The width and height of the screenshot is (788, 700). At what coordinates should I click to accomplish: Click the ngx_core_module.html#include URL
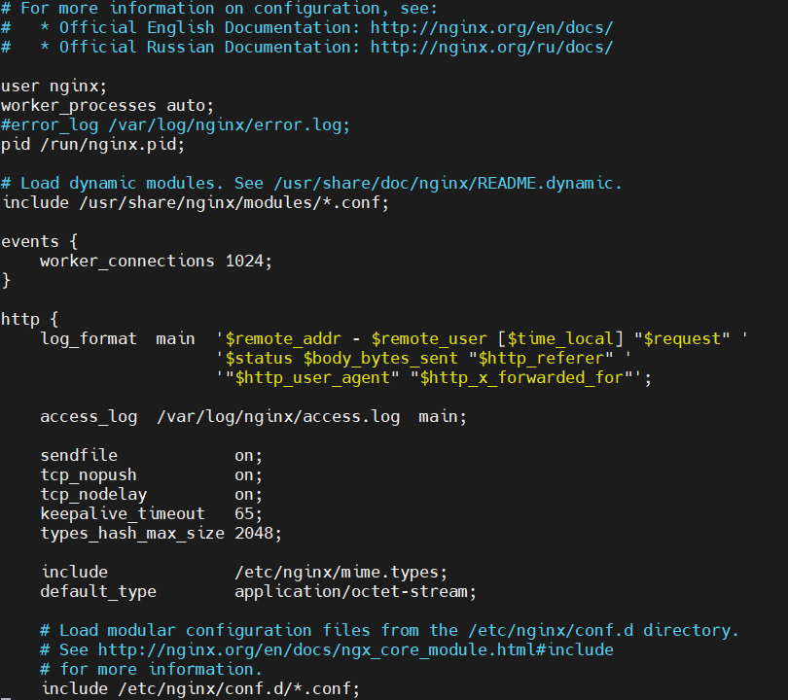coord(355,649)
